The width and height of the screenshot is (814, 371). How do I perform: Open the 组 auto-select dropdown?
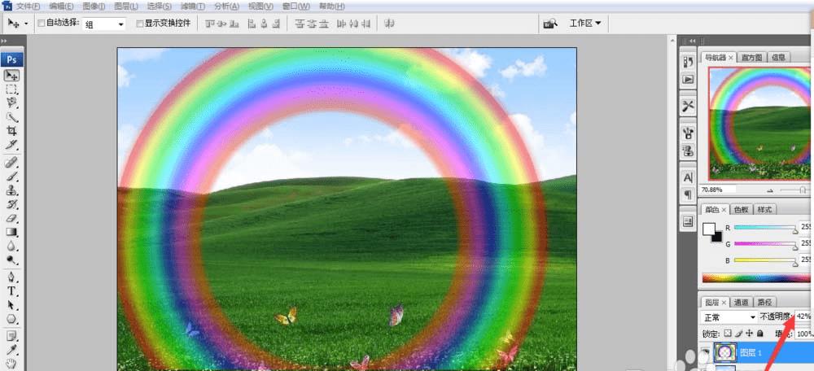click(x=104, y=24)
